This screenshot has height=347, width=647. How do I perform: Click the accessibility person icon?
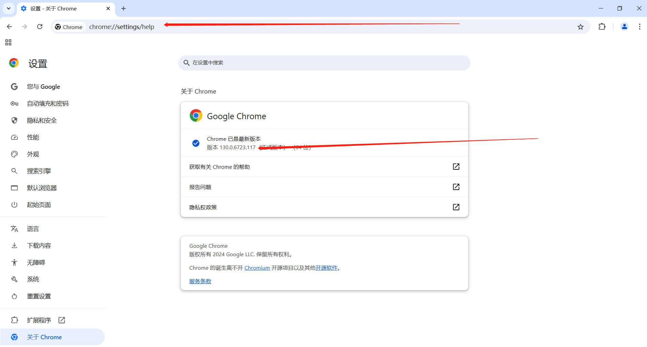tap(14, 263)
